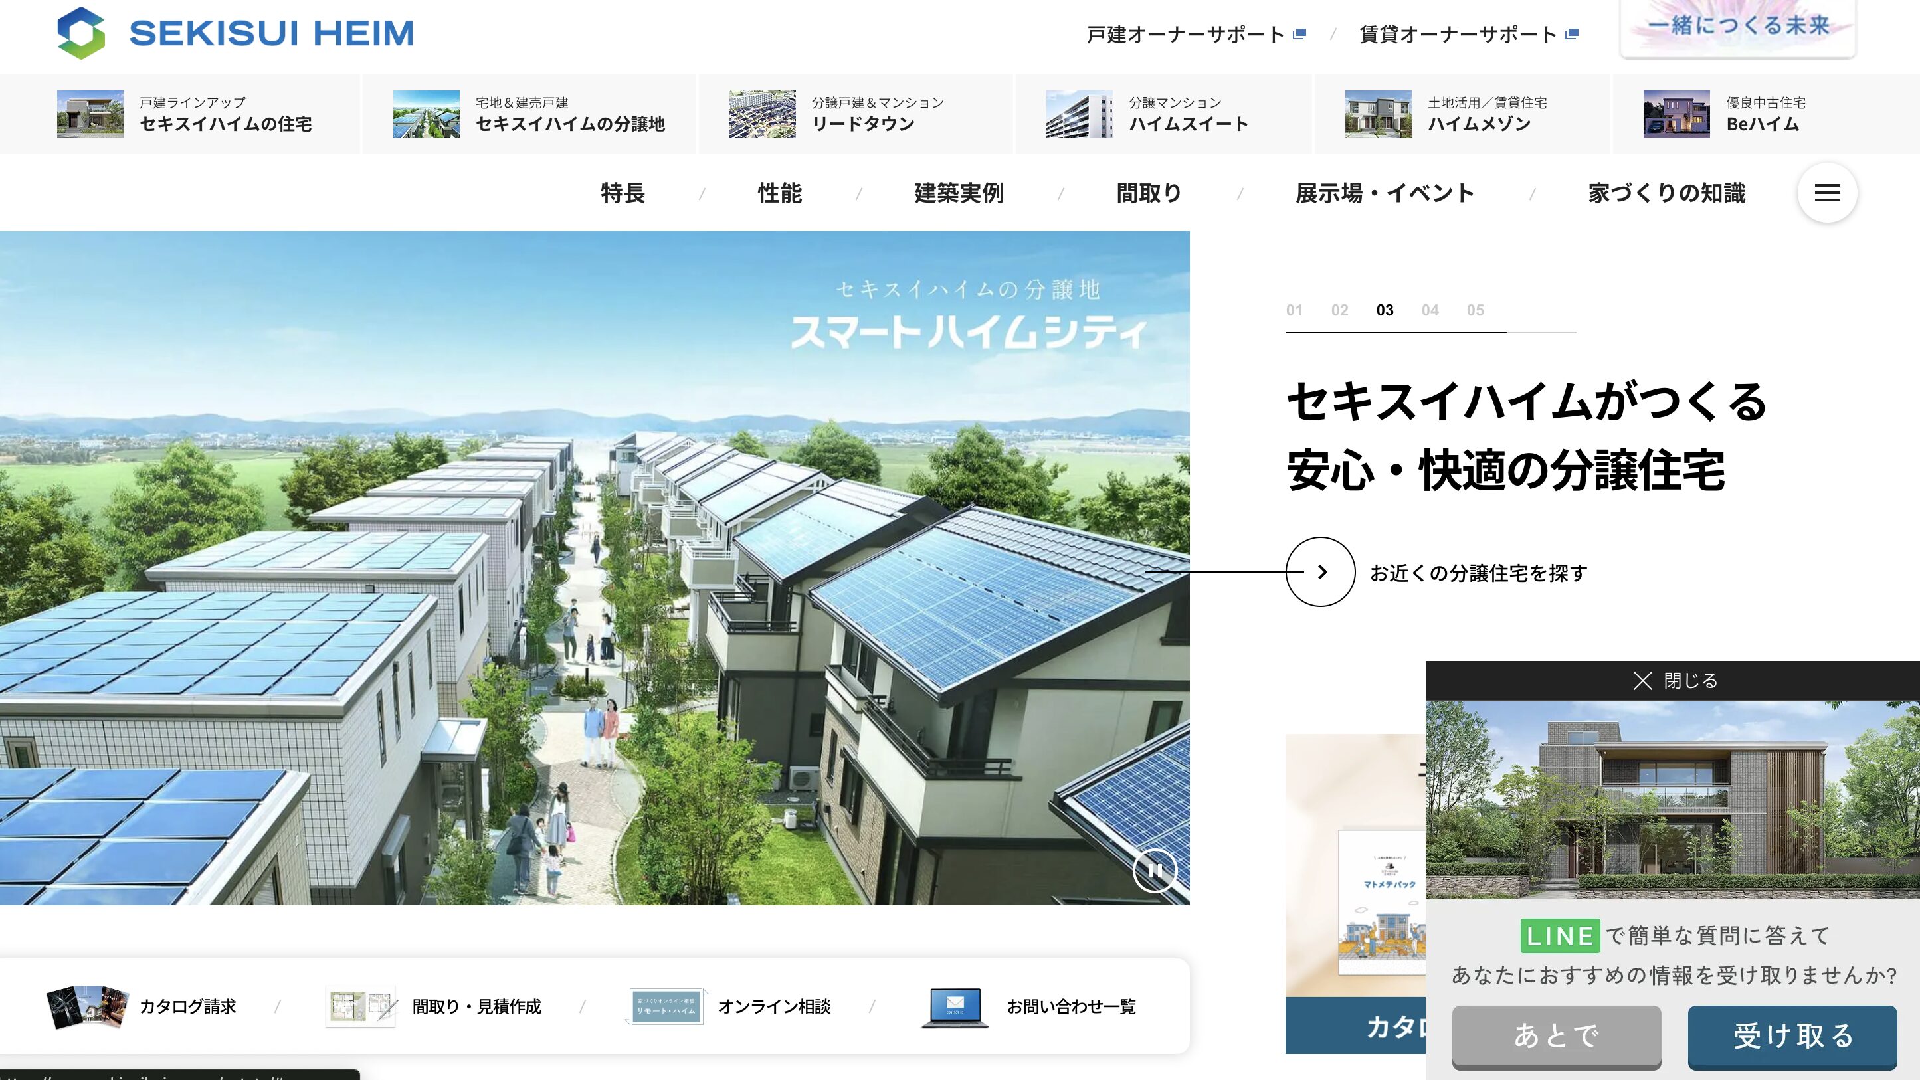The image size is (1920, 1080).
Task: Click the セキスイハイムの住宅 category label
Action: pyautogui.click(x=226, y=123)
